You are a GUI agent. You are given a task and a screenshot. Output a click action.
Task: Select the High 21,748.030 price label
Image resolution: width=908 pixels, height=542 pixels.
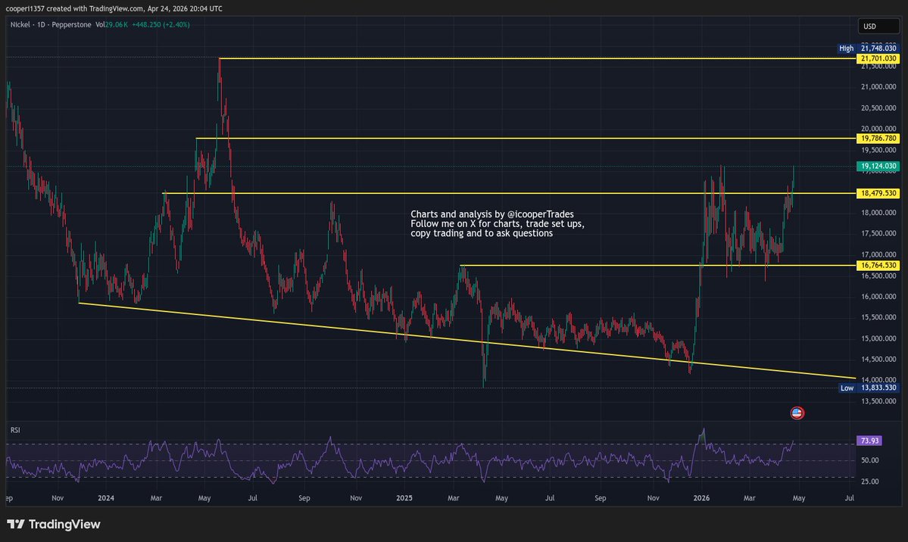point(868,48)
